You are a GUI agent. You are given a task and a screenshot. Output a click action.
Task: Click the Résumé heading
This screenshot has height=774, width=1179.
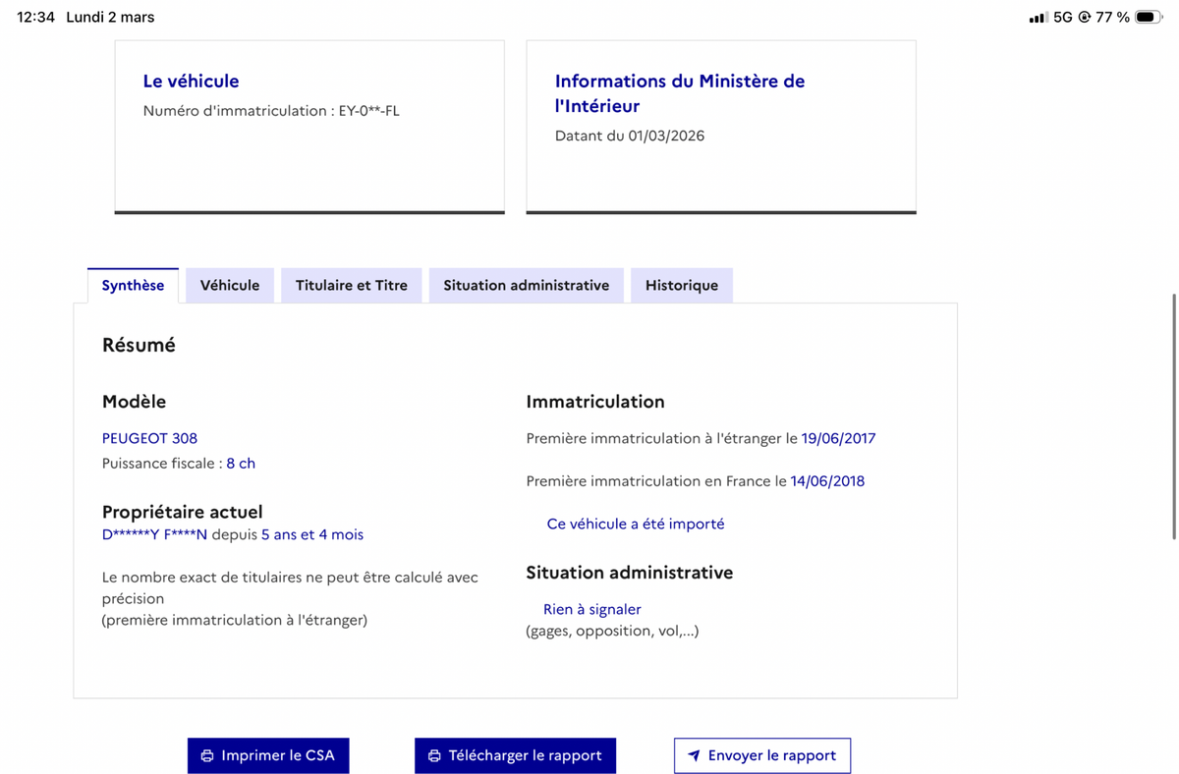coord(139,345)
